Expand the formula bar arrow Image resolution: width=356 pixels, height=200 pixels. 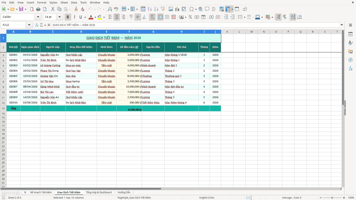tap(342, 25)
